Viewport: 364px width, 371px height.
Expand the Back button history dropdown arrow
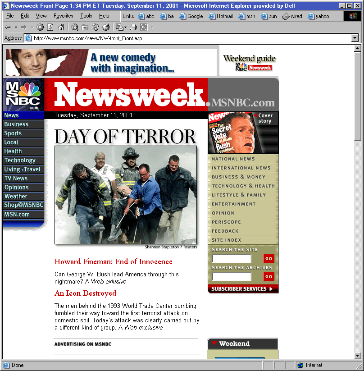click(16, 27)
